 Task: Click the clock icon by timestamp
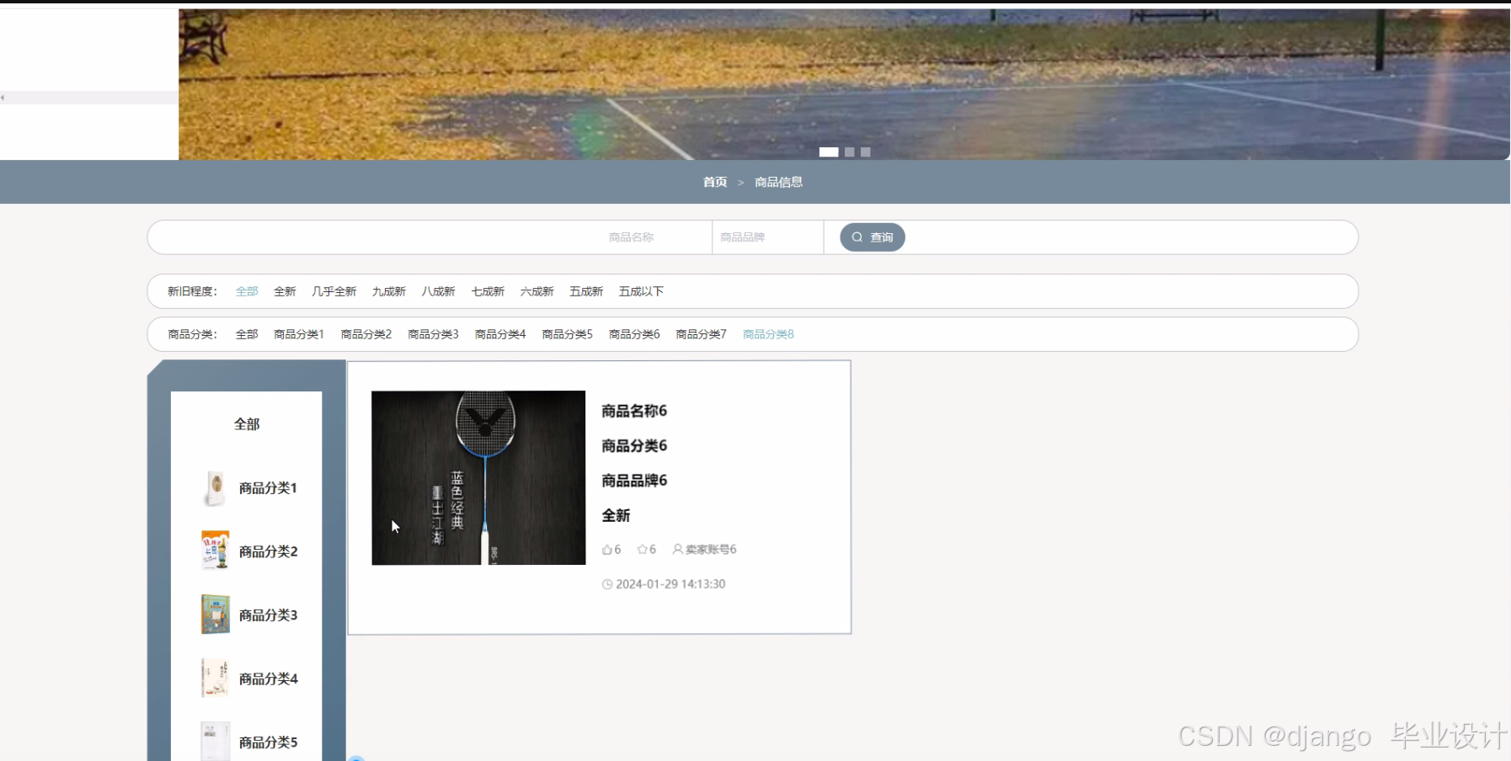[607, 584]
